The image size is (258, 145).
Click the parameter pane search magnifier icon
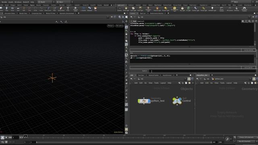click(x=250, y=21)
